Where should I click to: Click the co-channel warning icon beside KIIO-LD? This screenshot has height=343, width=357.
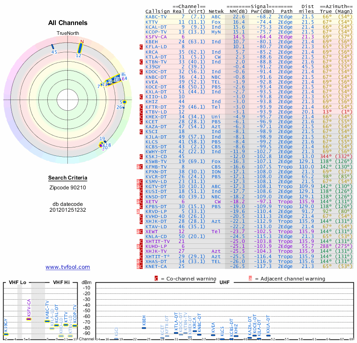point(141,97)
